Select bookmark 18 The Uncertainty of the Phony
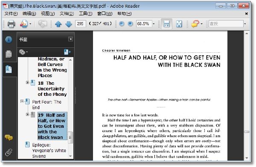 (x=52, y=89)
